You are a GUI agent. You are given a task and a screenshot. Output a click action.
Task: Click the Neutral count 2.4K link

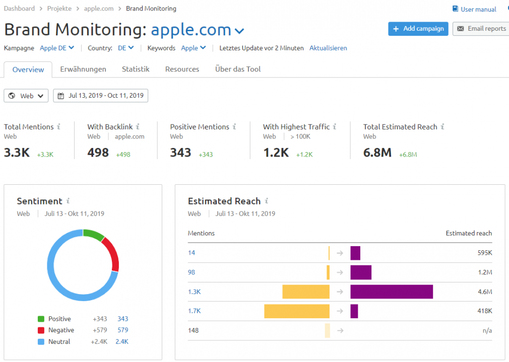click(x=122, y=341)
